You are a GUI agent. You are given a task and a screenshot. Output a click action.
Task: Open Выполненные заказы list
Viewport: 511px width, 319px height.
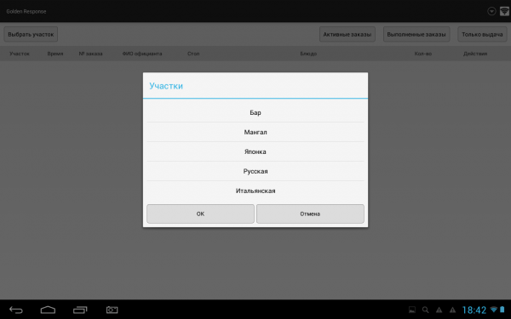pos(416,34)
